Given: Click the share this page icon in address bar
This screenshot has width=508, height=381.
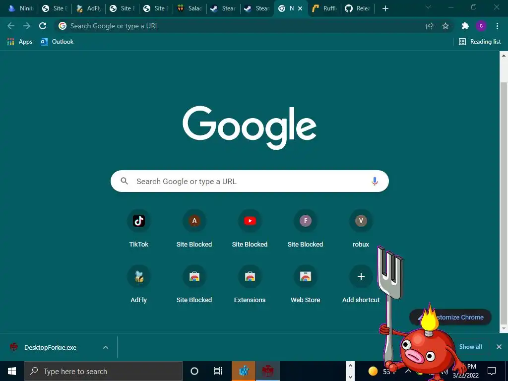Looking at the screenshot, I should (430, 26).
